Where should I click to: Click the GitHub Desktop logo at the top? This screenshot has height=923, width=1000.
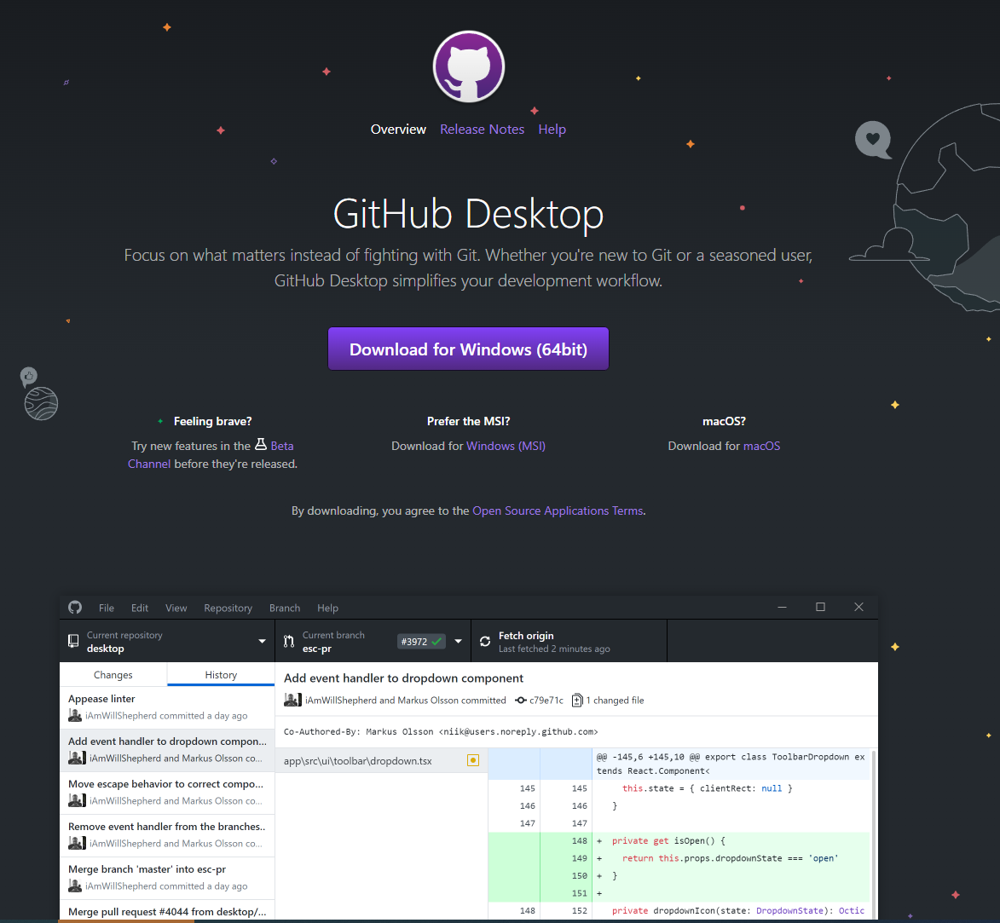469,66
